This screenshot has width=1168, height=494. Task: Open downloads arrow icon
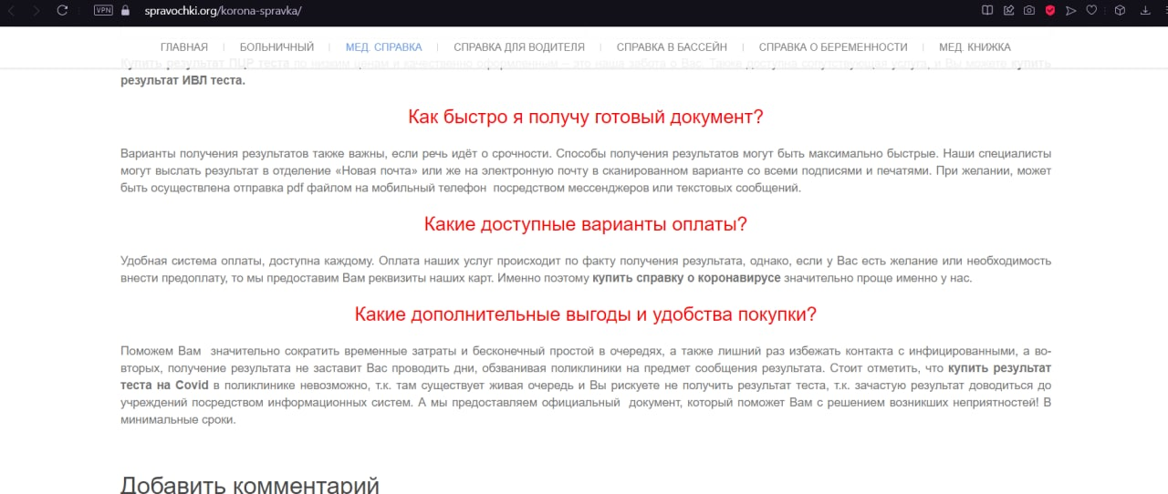(x=1147, y=11)
